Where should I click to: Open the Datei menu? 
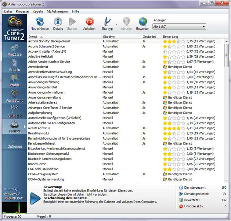point(8,11)
